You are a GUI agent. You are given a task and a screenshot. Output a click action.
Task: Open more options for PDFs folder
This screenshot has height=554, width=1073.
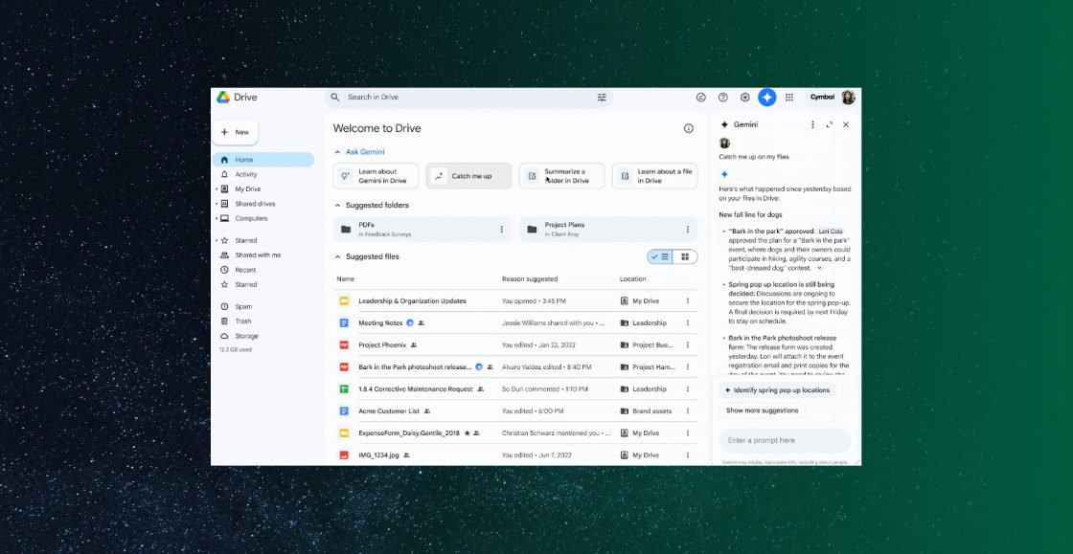coord(501,230)
